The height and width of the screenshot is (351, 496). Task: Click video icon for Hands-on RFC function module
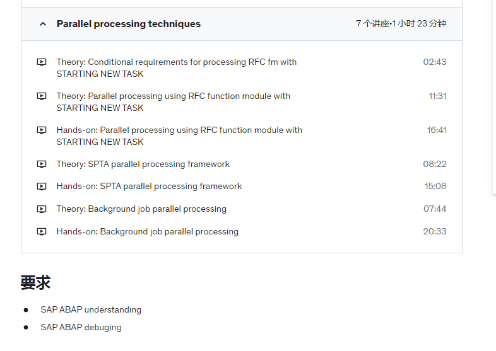tap(42, 130)
